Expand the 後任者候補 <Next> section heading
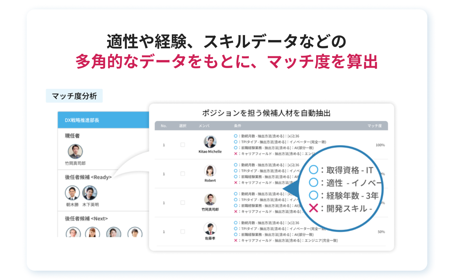The image size is (454, 280). [86, 219]
